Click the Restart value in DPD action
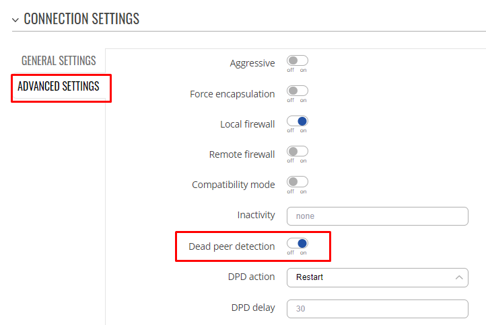Image resolution: width=486 pixels, height=325 pixels. pyautogui.click(x=310, y=277)
